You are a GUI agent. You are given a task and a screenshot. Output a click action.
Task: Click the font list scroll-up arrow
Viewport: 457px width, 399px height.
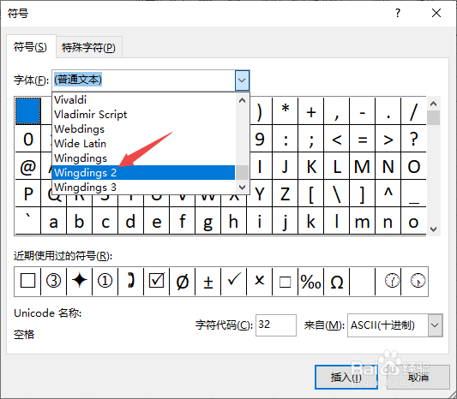coord(242,101)
